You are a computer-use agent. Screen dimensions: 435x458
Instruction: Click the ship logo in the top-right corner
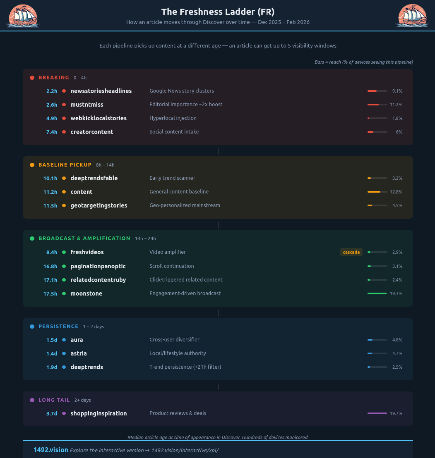[x=412, y=16]
